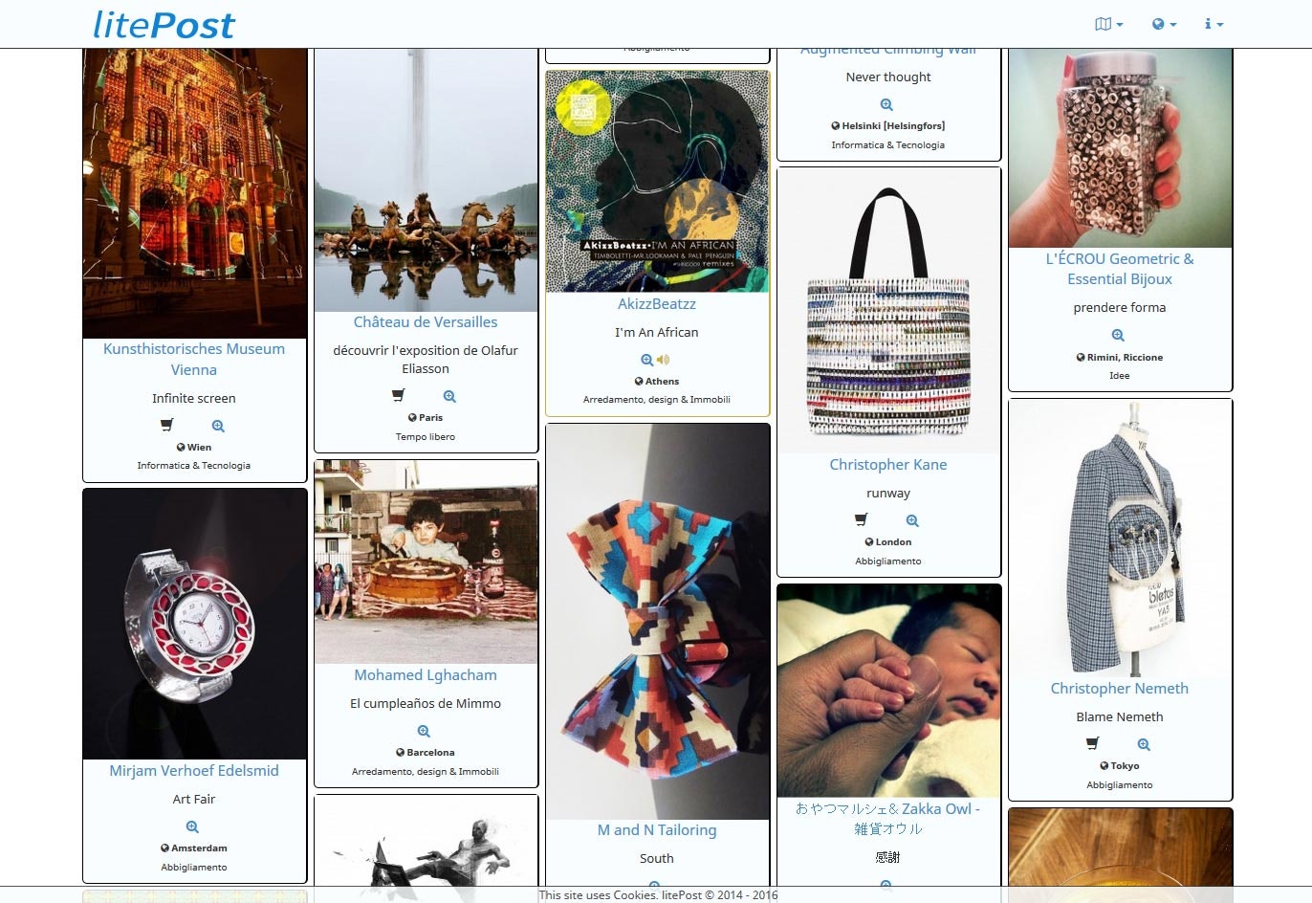Click the zoom icon under Kunsthistorisches Museum Vienna
The image size is (1312, 903).
pyautogui.click(x=218, y=427)
